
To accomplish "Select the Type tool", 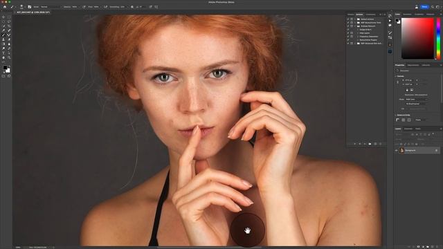I will [3, 53].
